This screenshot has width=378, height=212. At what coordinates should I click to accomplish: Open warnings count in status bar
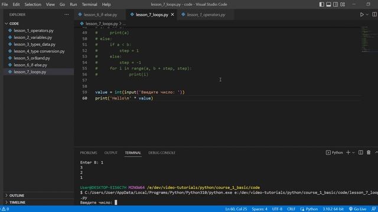[x=5, y=209]
